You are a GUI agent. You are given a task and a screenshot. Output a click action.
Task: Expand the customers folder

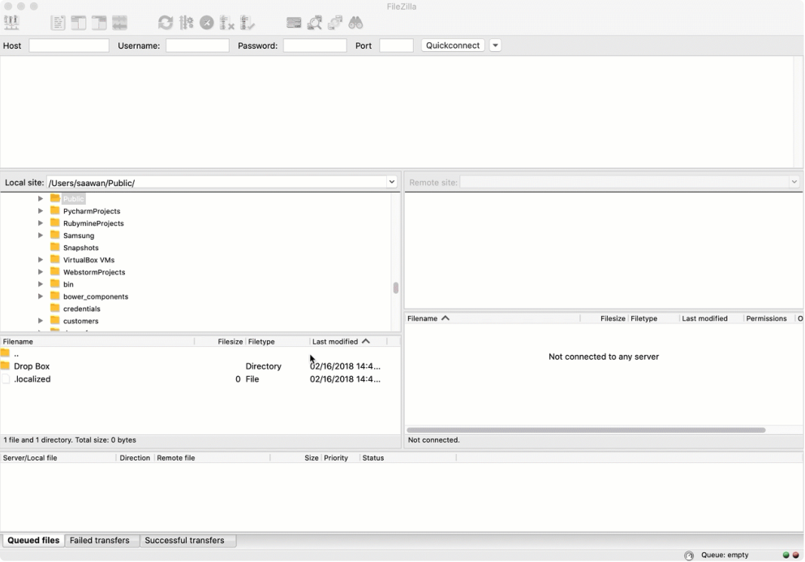tap(40, 321)
